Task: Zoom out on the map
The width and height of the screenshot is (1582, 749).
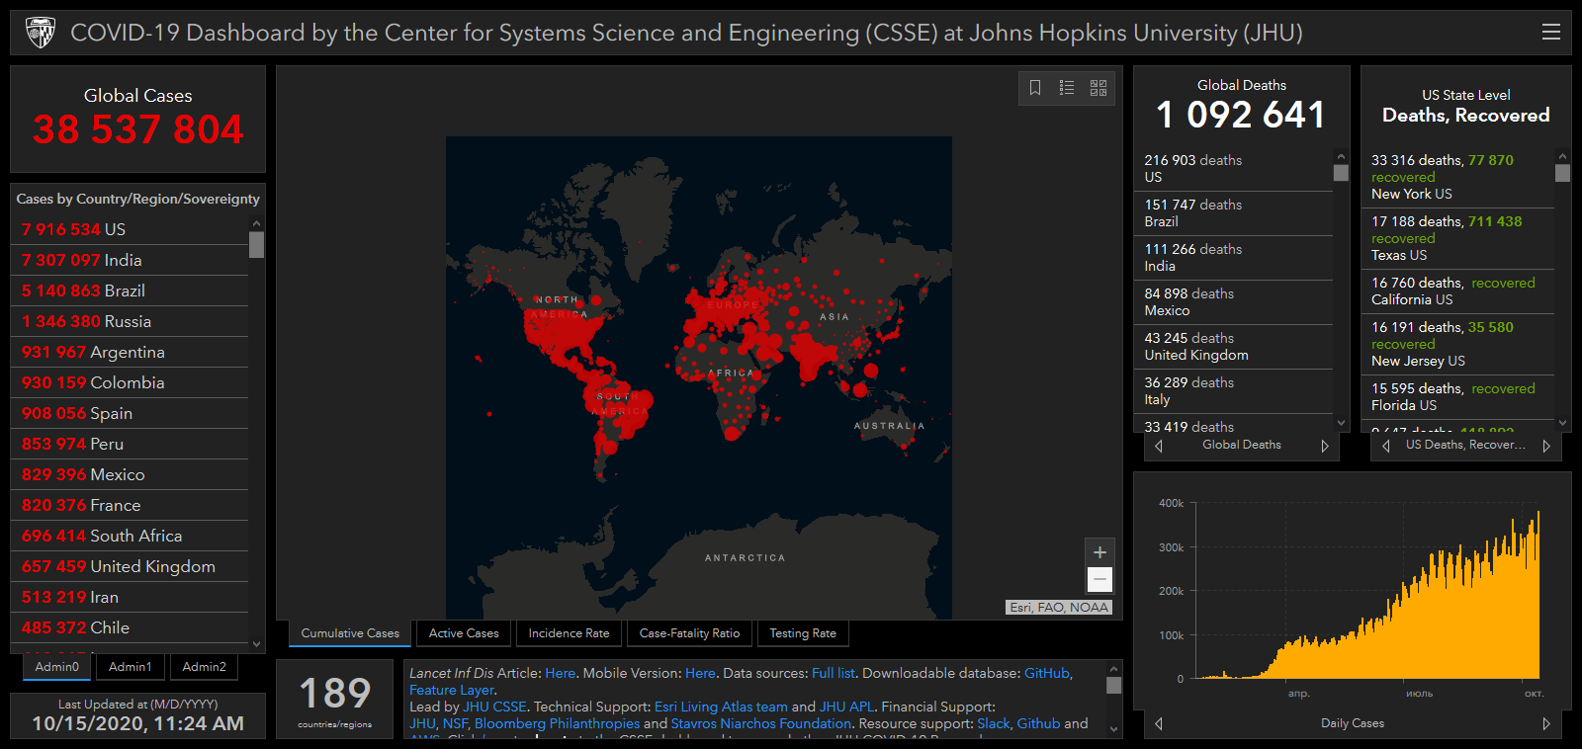Action: point(1099,579)
